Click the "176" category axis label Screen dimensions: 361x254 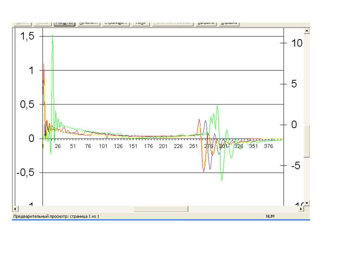point(148,146)
